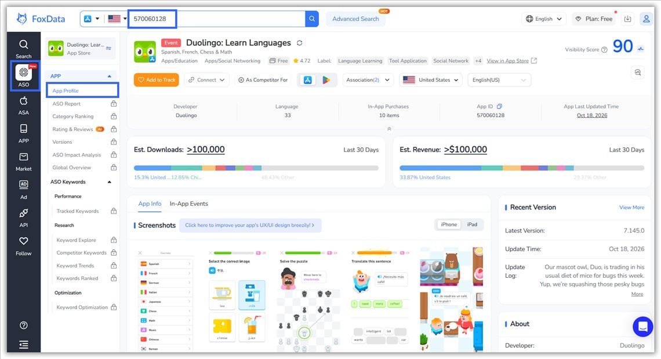Open the ASA section in sidebar
Screen dimensions: 661x359
click(x=24, y=106)
